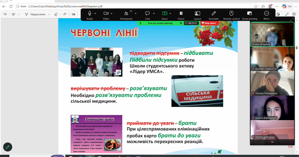Viewport: 299px width, 157px height.
Task: Expand the arrow next to Чат
Action: coord(296,7)
